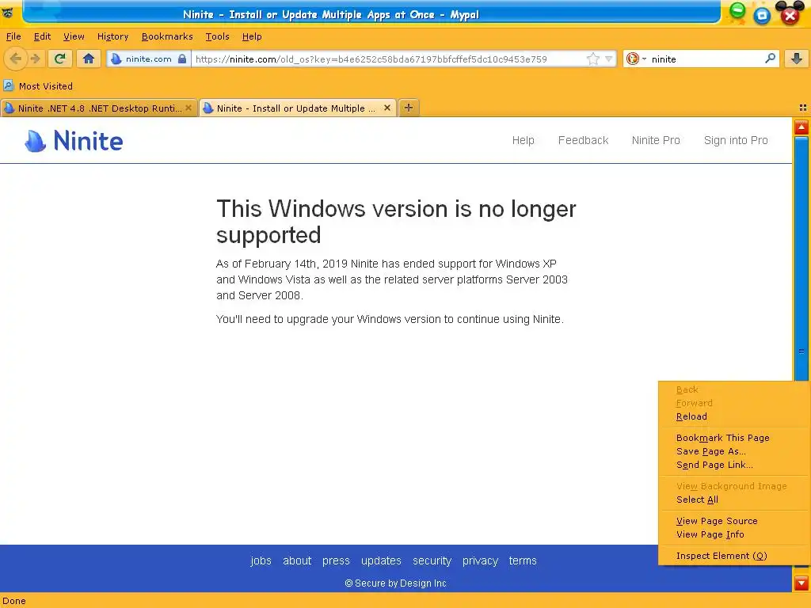Open the File menu

tap(13, 36)
